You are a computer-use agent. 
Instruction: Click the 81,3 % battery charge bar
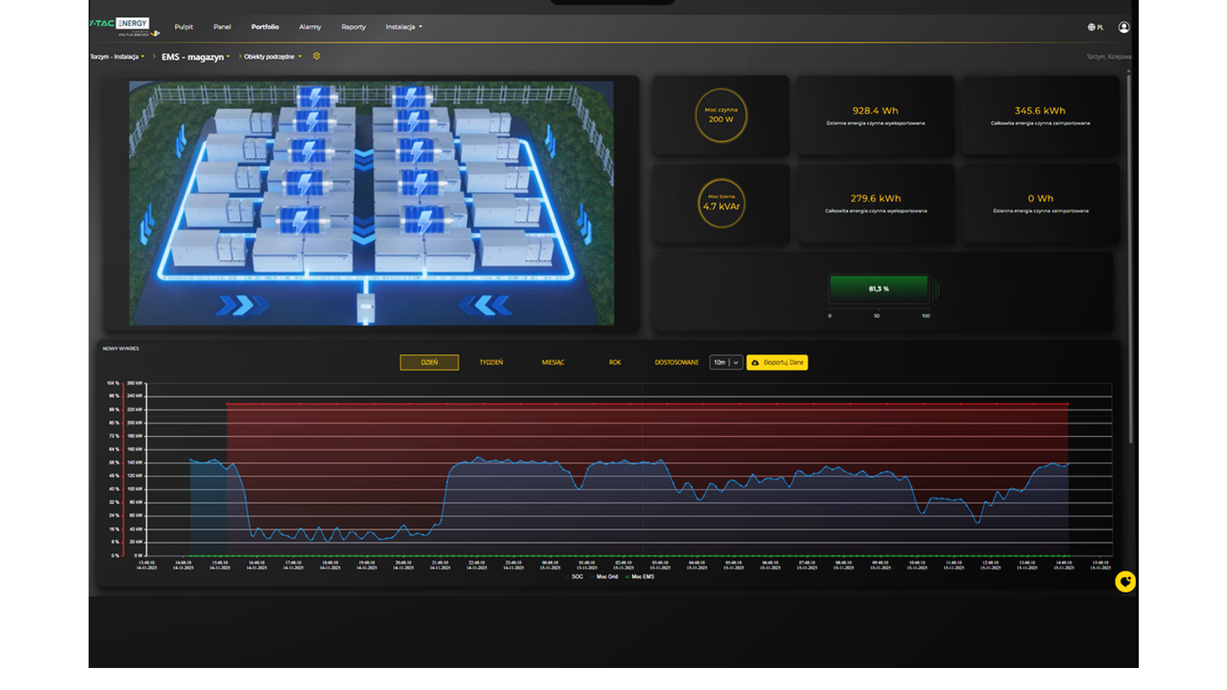tap(878, 289)
